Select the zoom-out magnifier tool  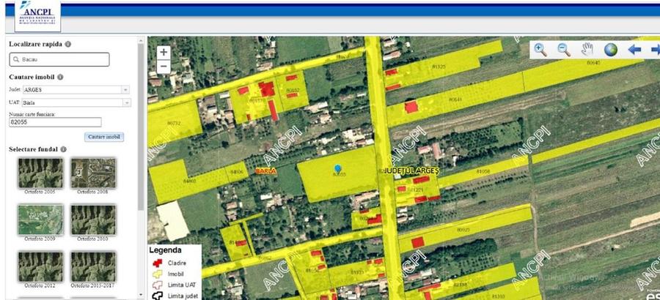coord(564,50)
